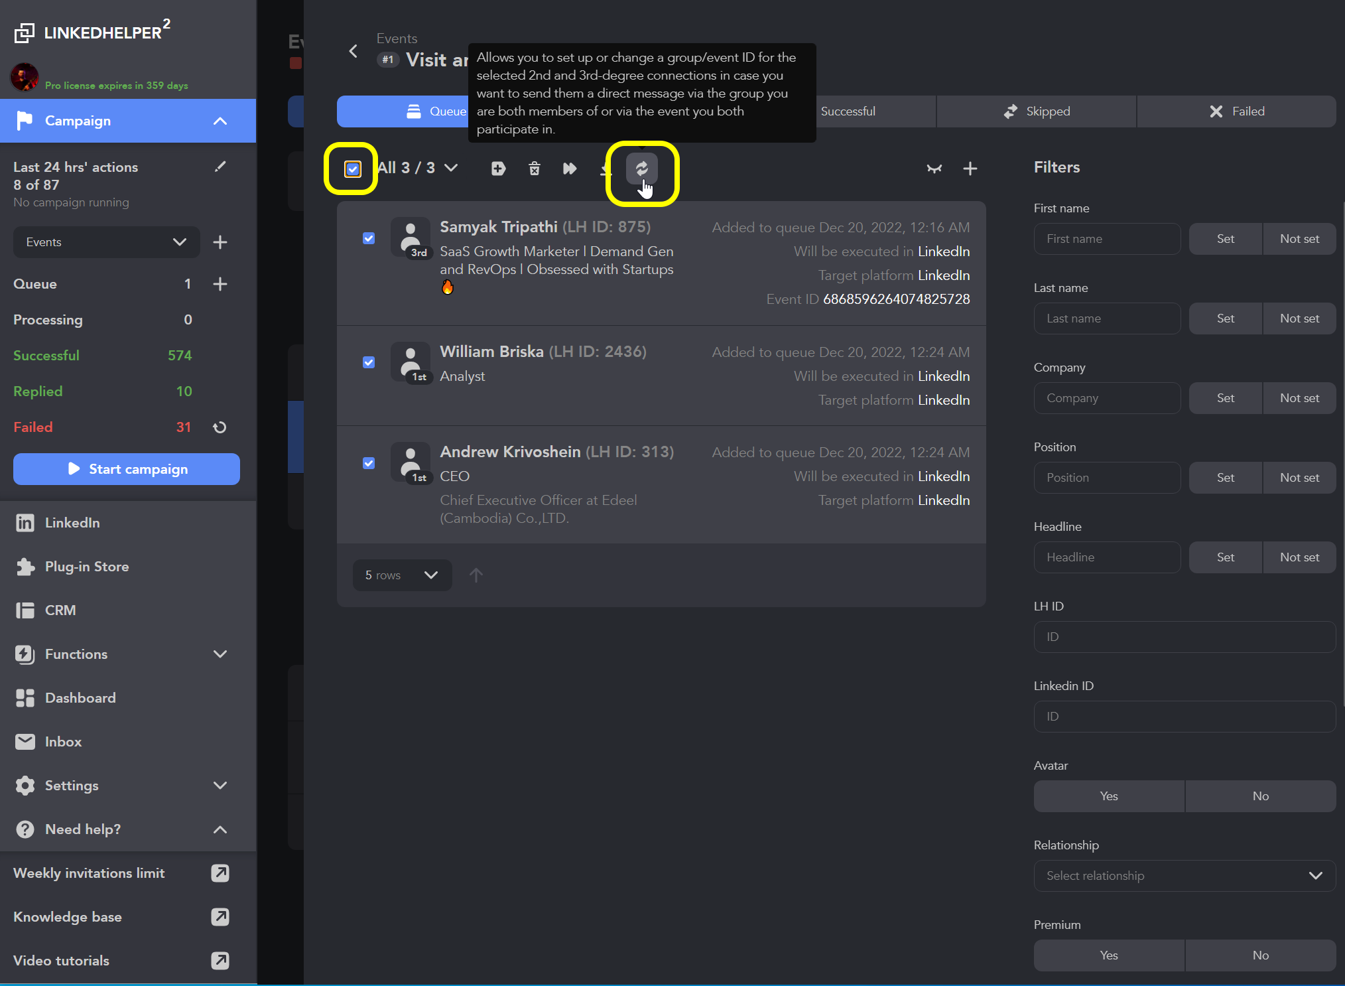The width and height of the screenshot is (1345, 986).
Task: Select No for Premium filter
Action: click(x=1261, y=955)
